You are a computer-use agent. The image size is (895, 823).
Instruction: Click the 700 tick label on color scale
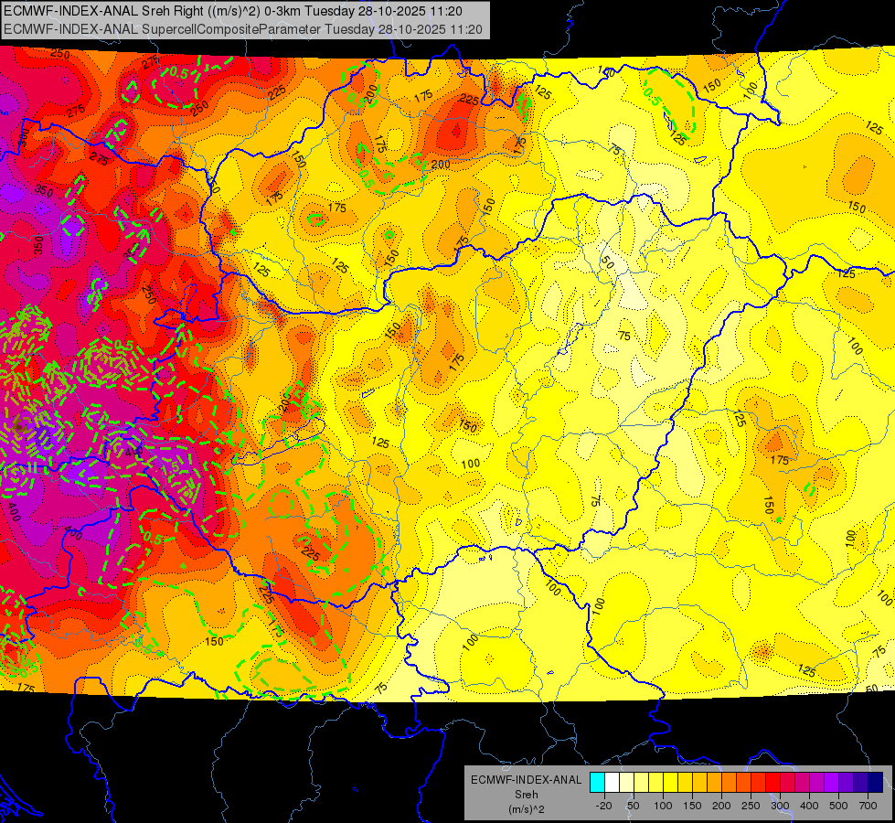click(x=868, y=806)
